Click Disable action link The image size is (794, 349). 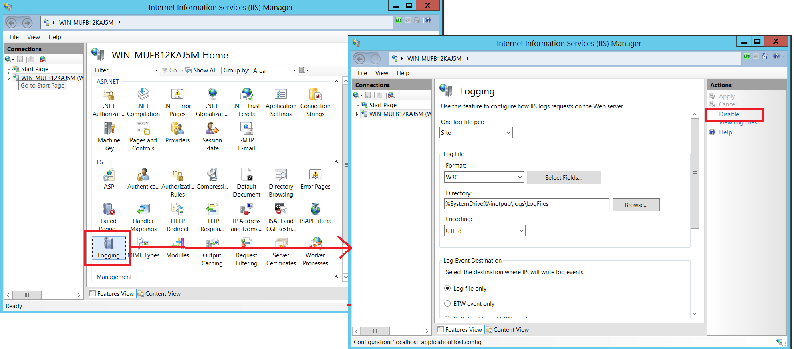pyautogui.click(x=729, y=114)
